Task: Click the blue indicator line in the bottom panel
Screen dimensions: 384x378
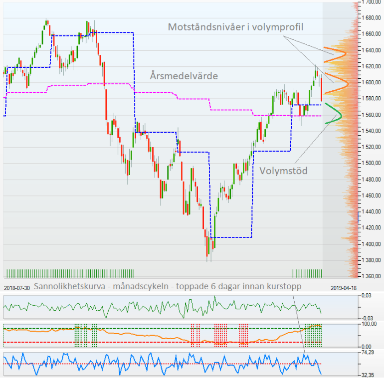Action: coord(163,364)
